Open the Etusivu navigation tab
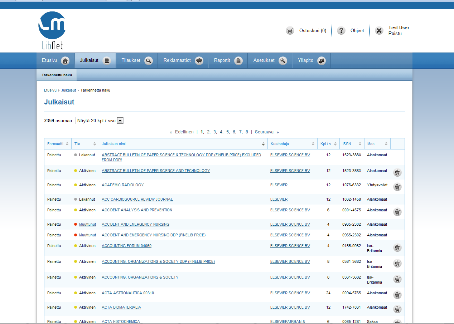 click(x=55, y=60)
